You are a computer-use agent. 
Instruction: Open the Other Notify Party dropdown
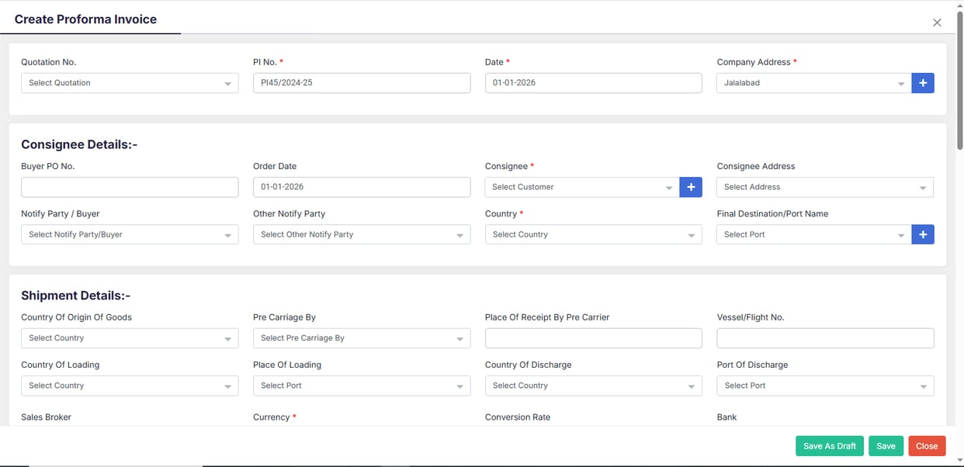pos(361,233)
